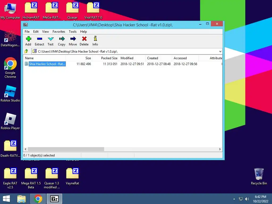Select the Quasar archive on desktop
Viewport: 272px width, 204px height.
72,11
